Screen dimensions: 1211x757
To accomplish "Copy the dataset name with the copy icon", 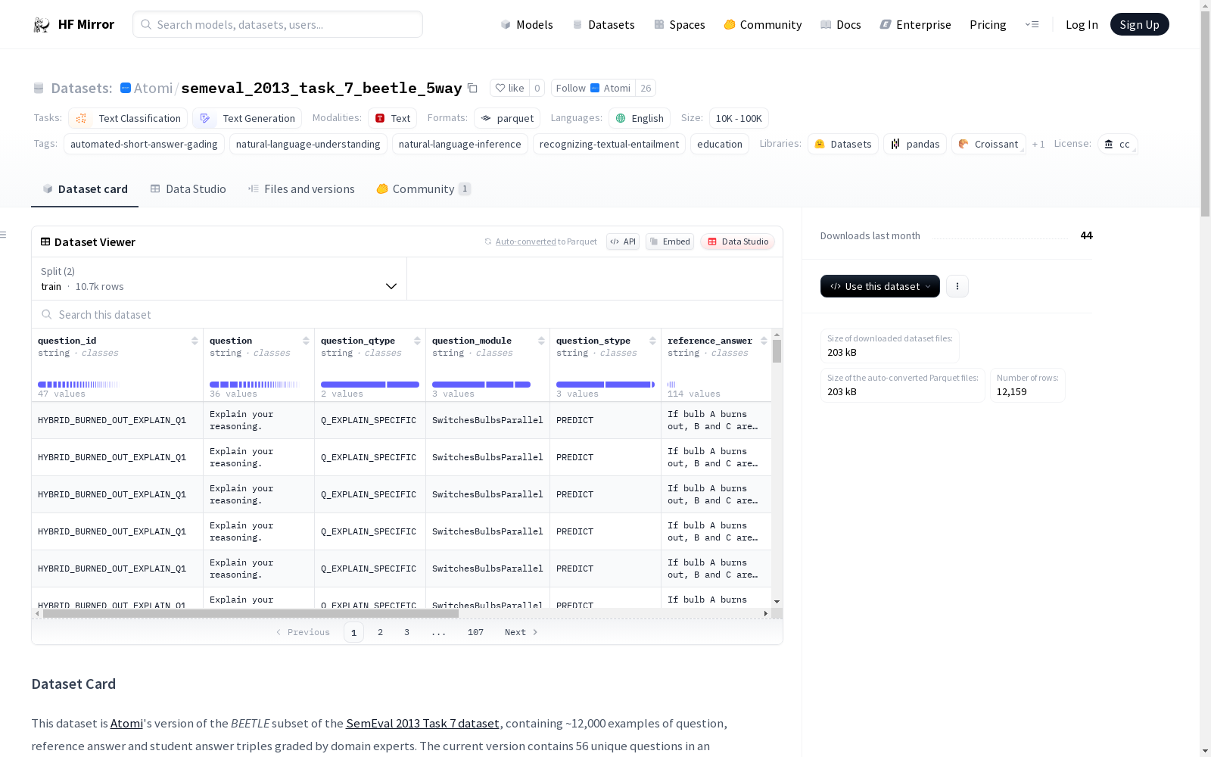I will pyautogui.click(x=472, y=88).
